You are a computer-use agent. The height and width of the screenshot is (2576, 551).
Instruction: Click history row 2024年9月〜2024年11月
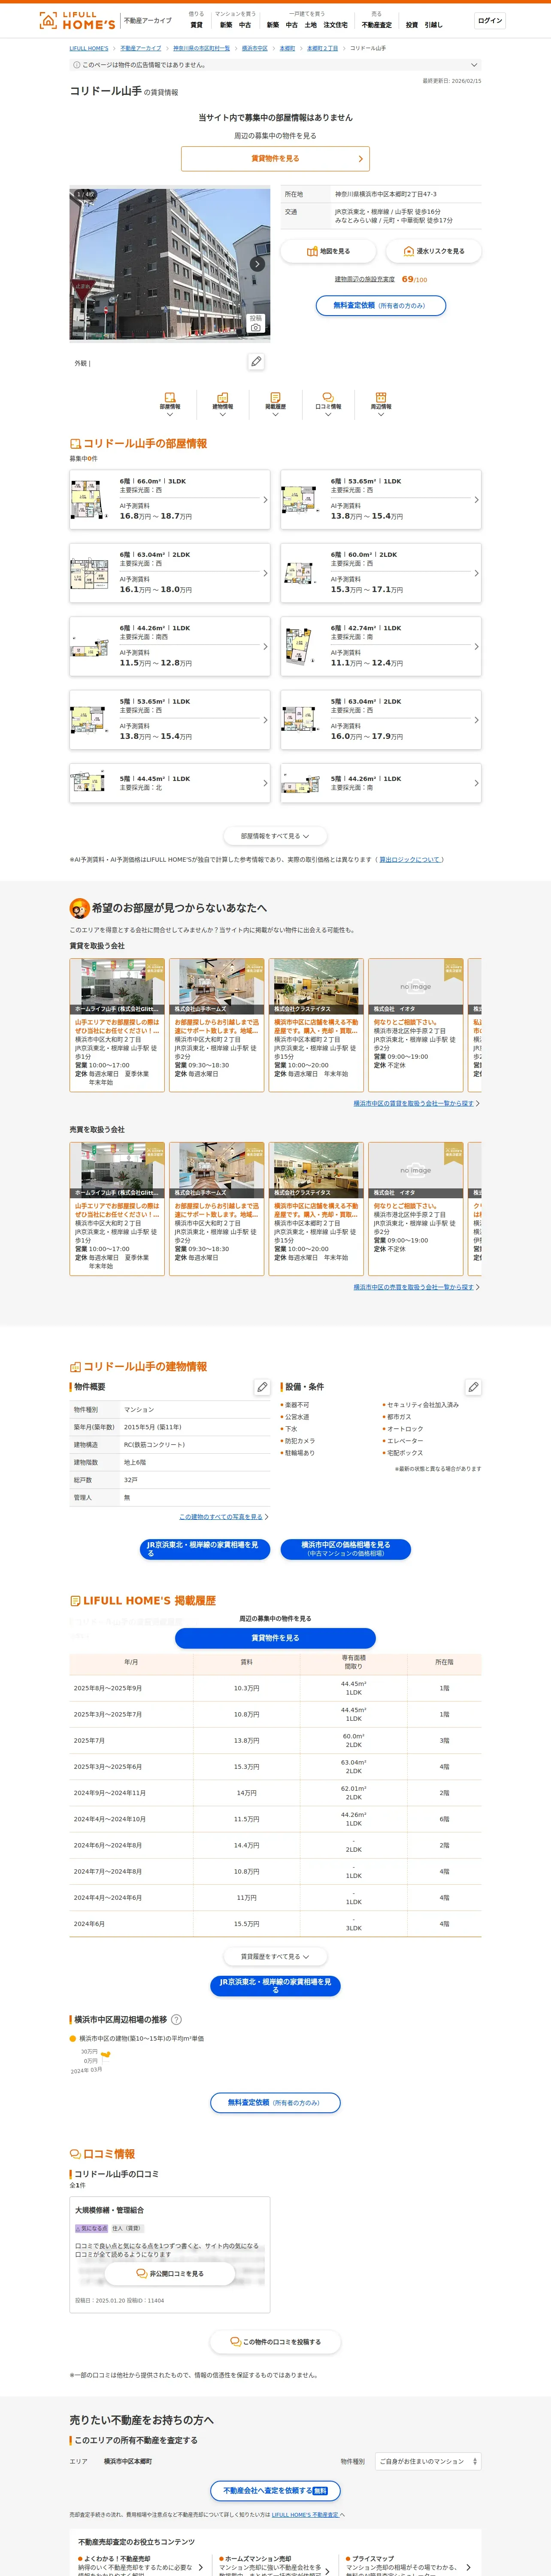[275, 1793]
